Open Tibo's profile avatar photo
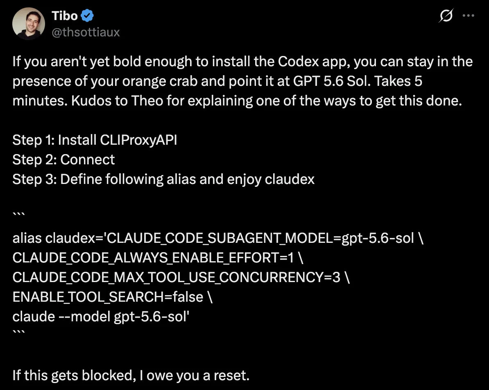489x390 pixels. (x=29, y=24)
